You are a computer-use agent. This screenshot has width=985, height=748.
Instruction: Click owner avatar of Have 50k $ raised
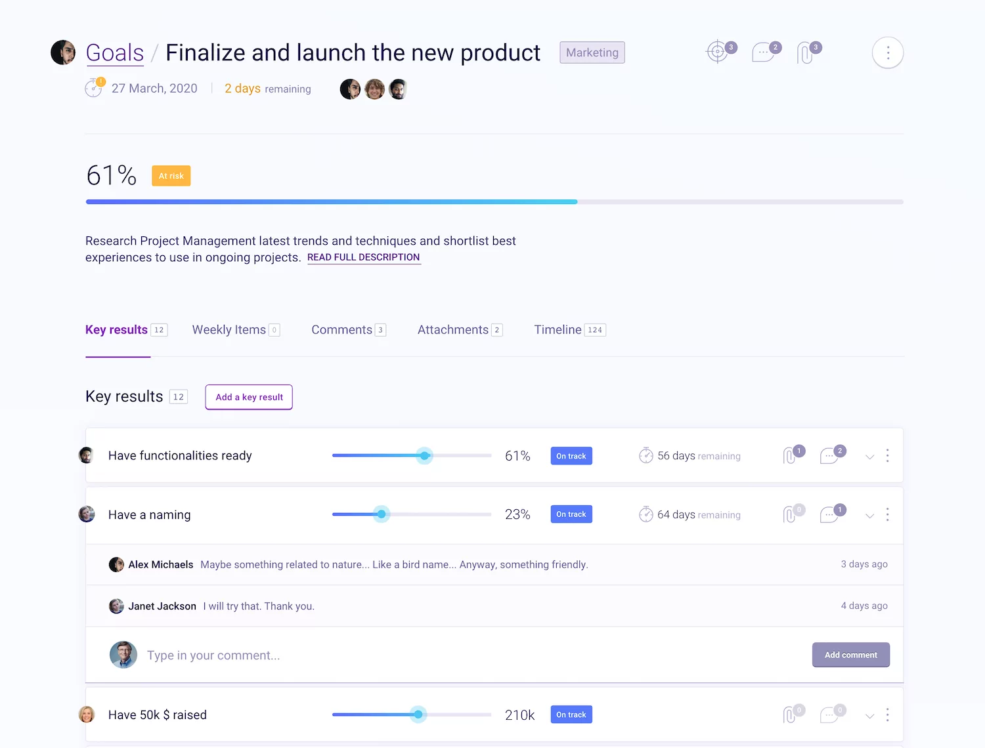coord(86,714)
